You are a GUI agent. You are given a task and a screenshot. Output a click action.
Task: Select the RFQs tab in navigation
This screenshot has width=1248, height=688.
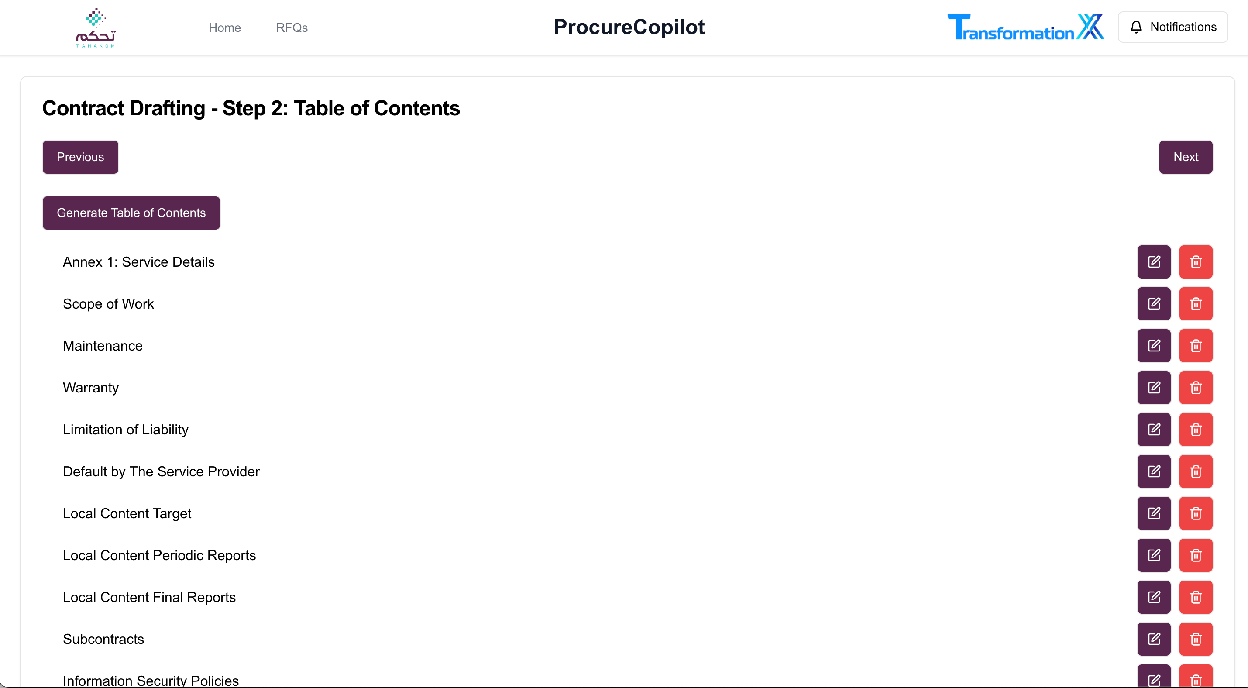292,27
